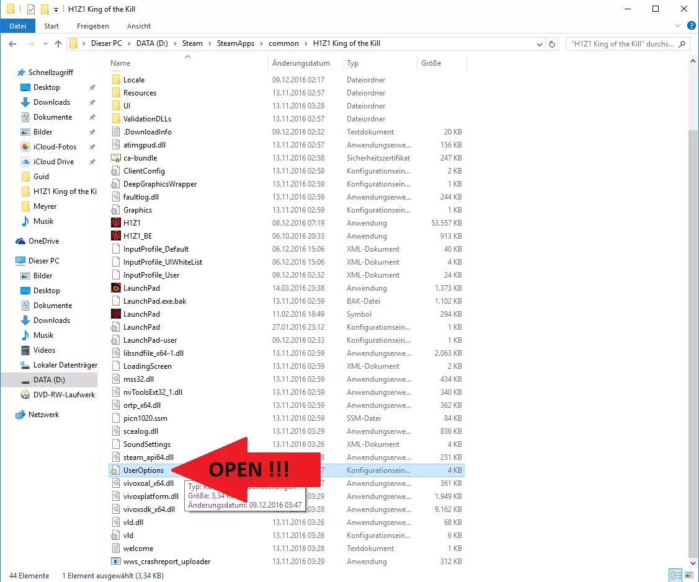
Task: Click the H1Z1 application icon
Action: point(116,223)
